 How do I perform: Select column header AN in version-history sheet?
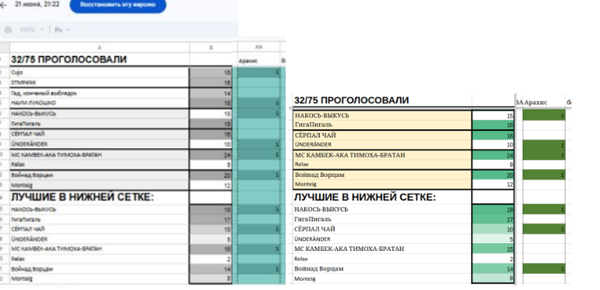[x=259, y=47]
